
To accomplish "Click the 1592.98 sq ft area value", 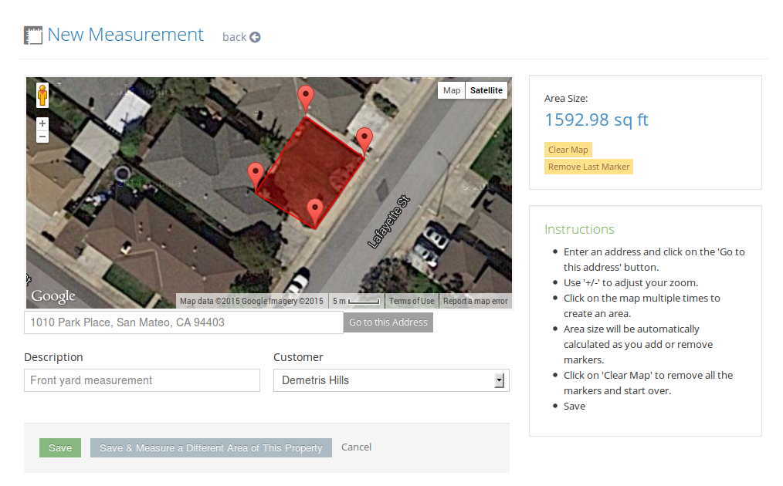I will click(x=596, y=120).
